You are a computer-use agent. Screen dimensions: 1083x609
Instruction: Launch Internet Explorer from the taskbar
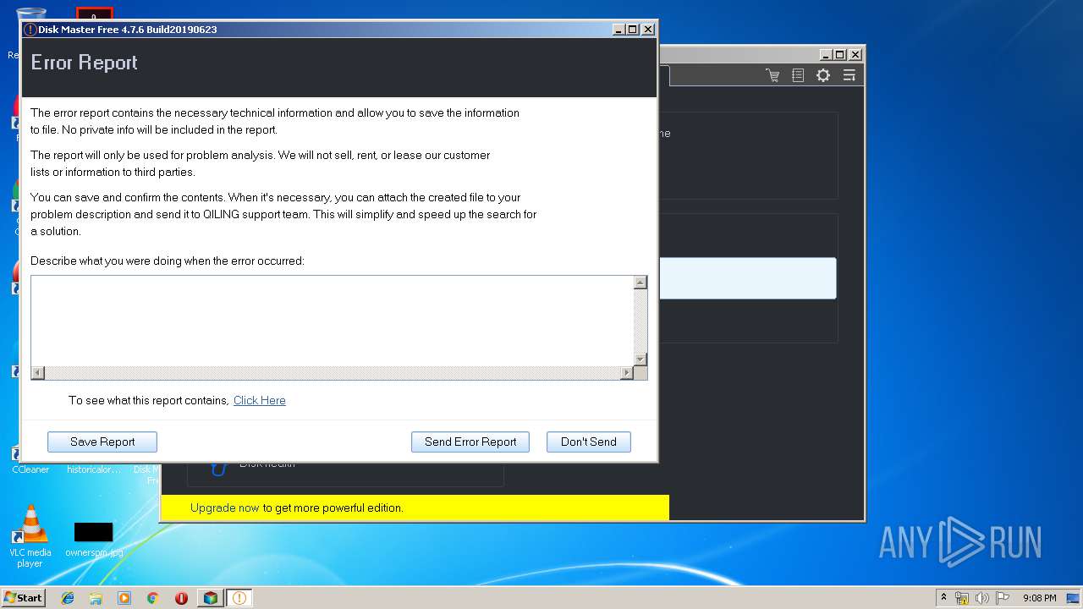[68, 598]
